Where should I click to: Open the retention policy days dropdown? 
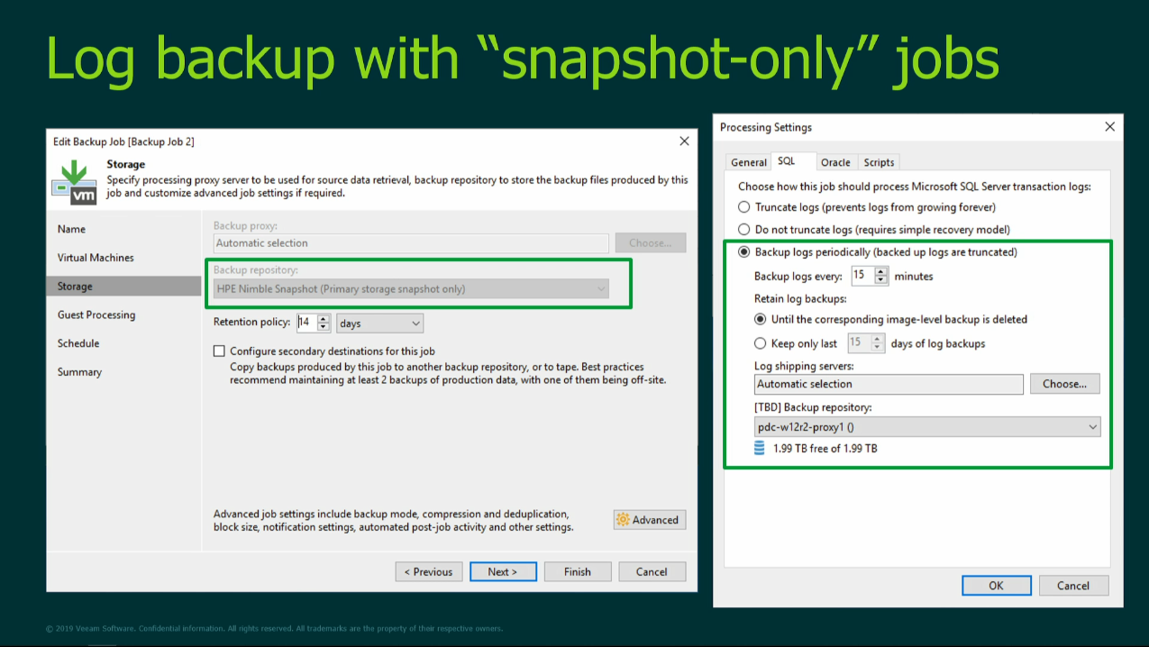379,323
